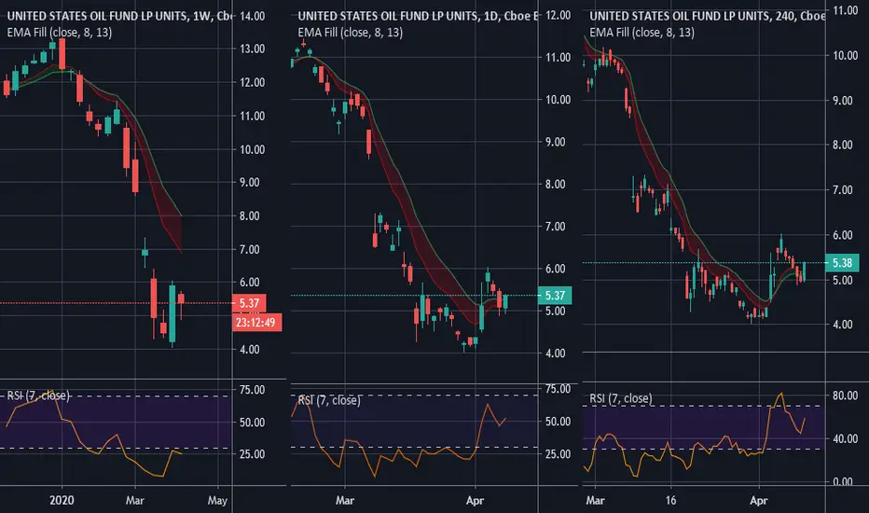Click the 1W United States Oil Fund chart title
The width and height of the screenshot is (869, 513).
pyautogui.click(x=119, y=16)
